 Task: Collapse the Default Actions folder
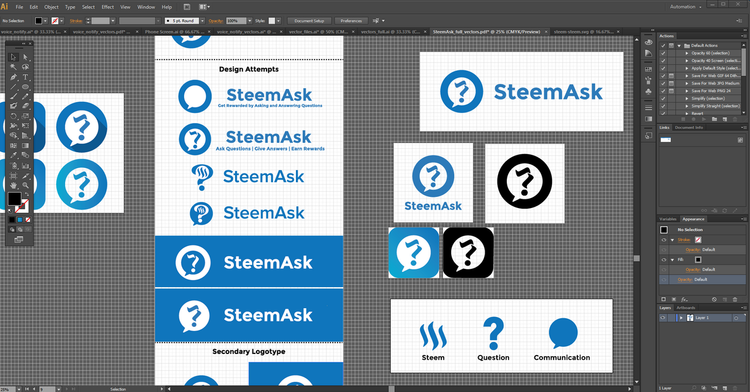[679, 46]
